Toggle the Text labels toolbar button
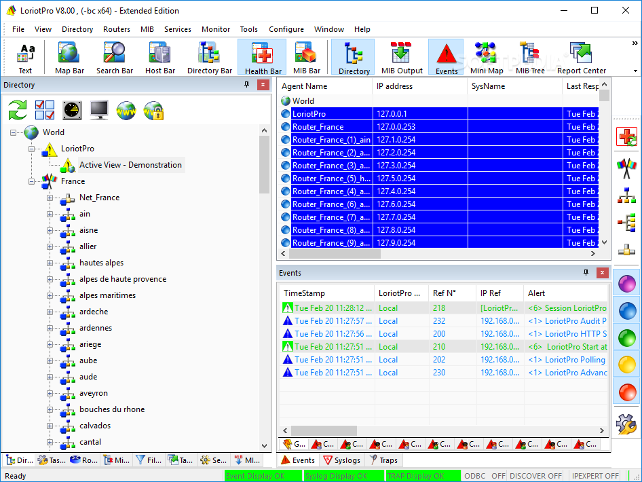The image size is (642, 482). [x=25, y=58]
